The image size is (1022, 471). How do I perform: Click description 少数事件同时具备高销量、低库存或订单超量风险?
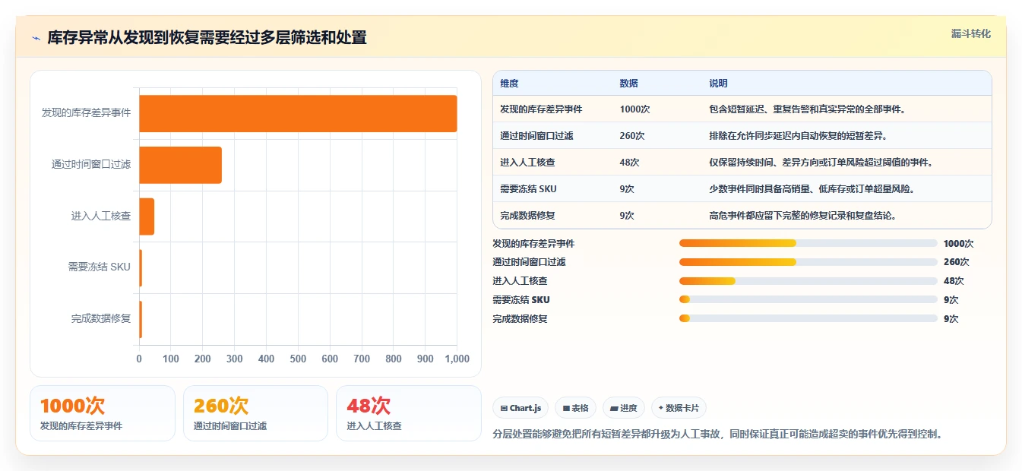tap(812, 189)
